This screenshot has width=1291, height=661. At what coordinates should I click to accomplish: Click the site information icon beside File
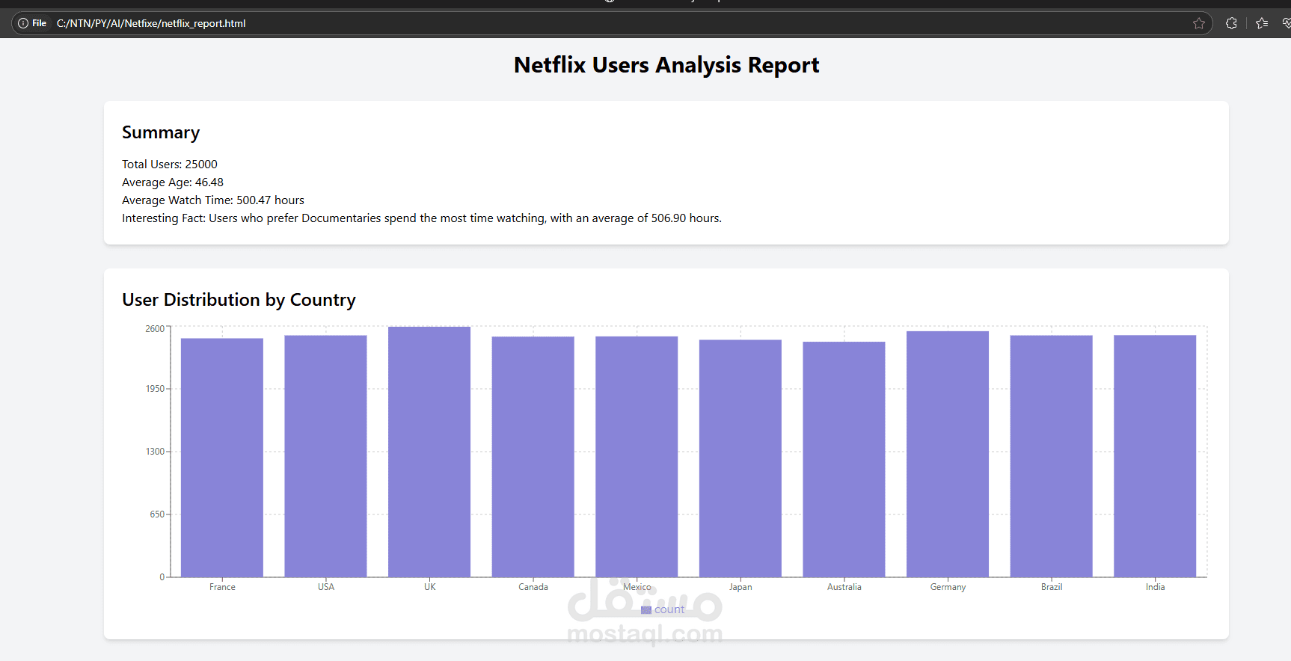(x=23, y=23)
